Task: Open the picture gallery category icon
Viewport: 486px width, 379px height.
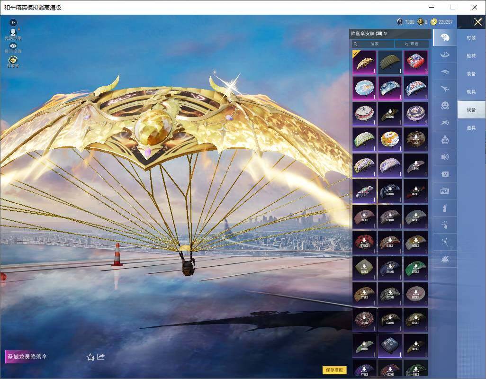Action: [x=445, y=191]
